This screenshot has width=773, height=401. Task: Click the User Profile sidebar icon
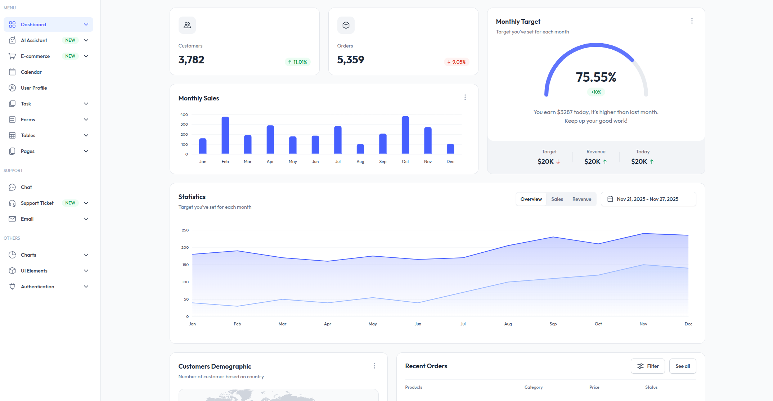tap(12, 88)
